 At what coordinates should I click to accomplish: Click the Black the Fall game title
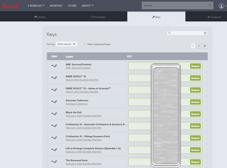click(x=74, y=112)
